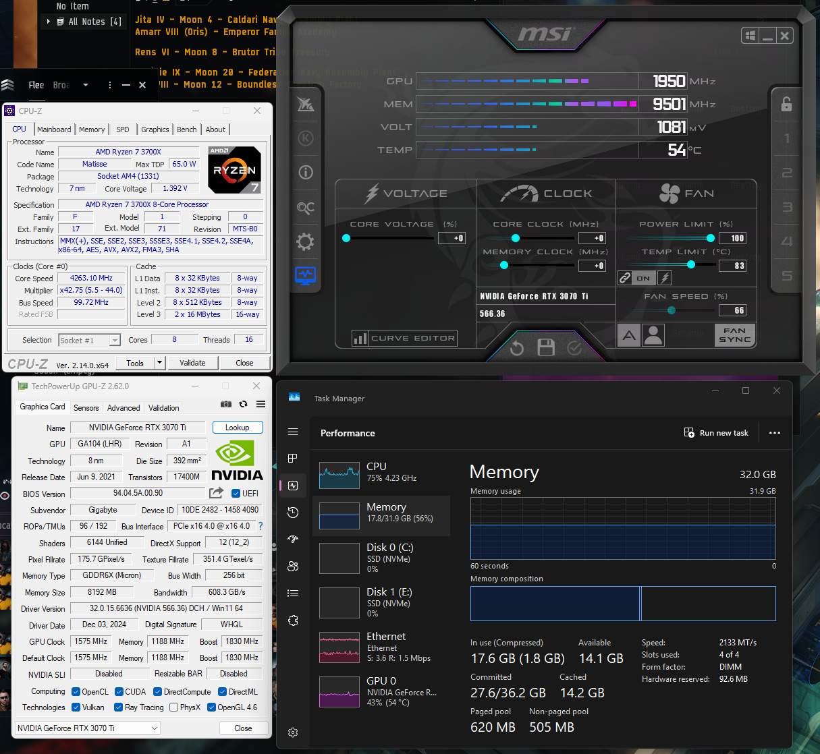Enable the PhysX checkbox
820x754 pixels.
[x=174, y=707]
